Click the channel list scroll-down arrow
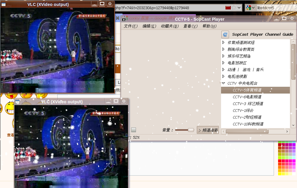The width and height of the screenshot is (297, 188). click(x=293, y=125)
